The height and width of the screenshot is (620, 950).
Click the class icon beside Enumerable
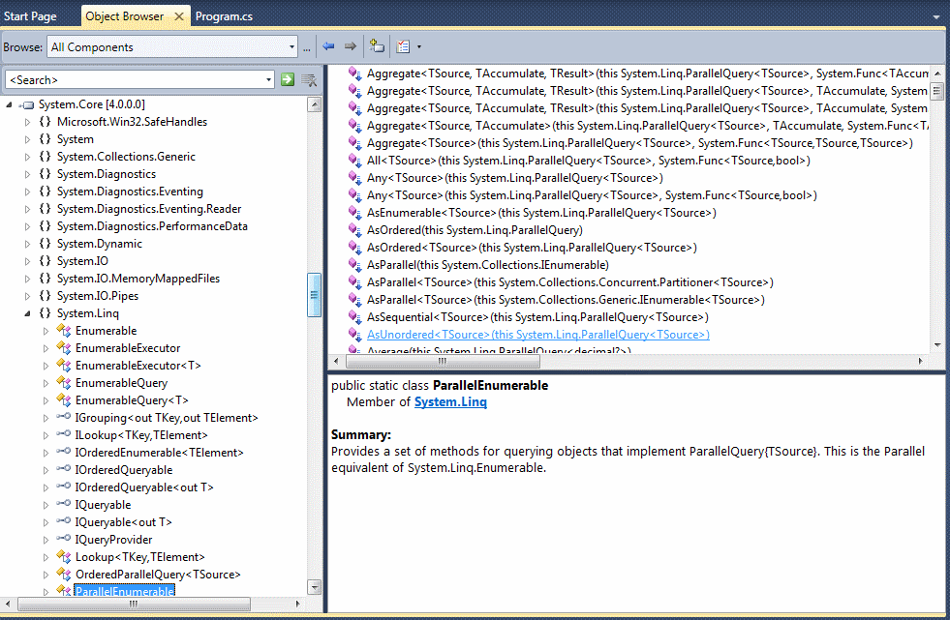(63, 331)
